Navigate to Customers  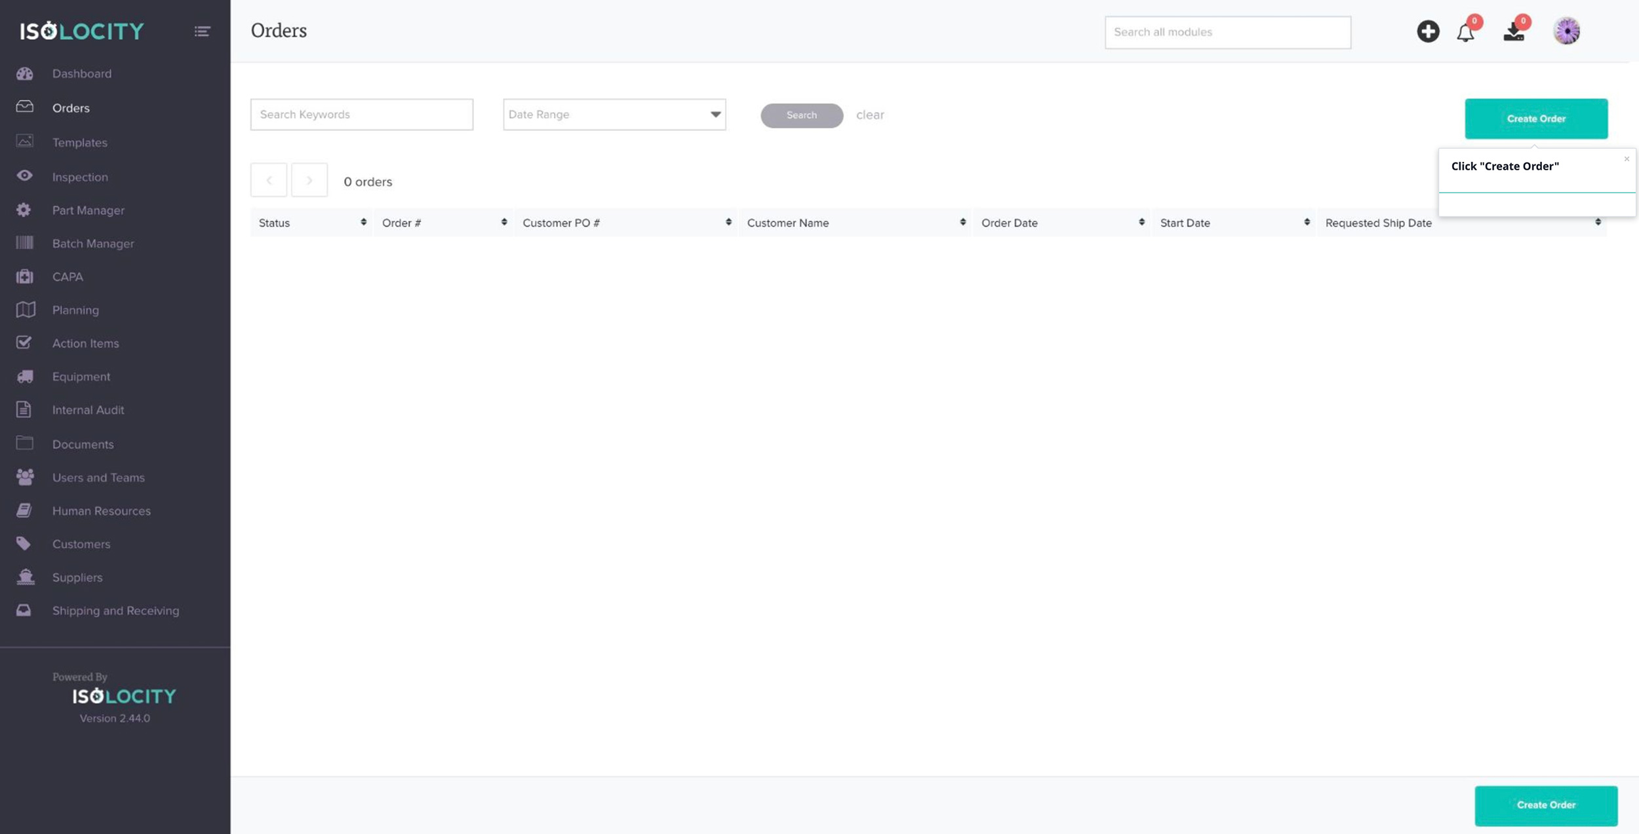coord(81,544)
